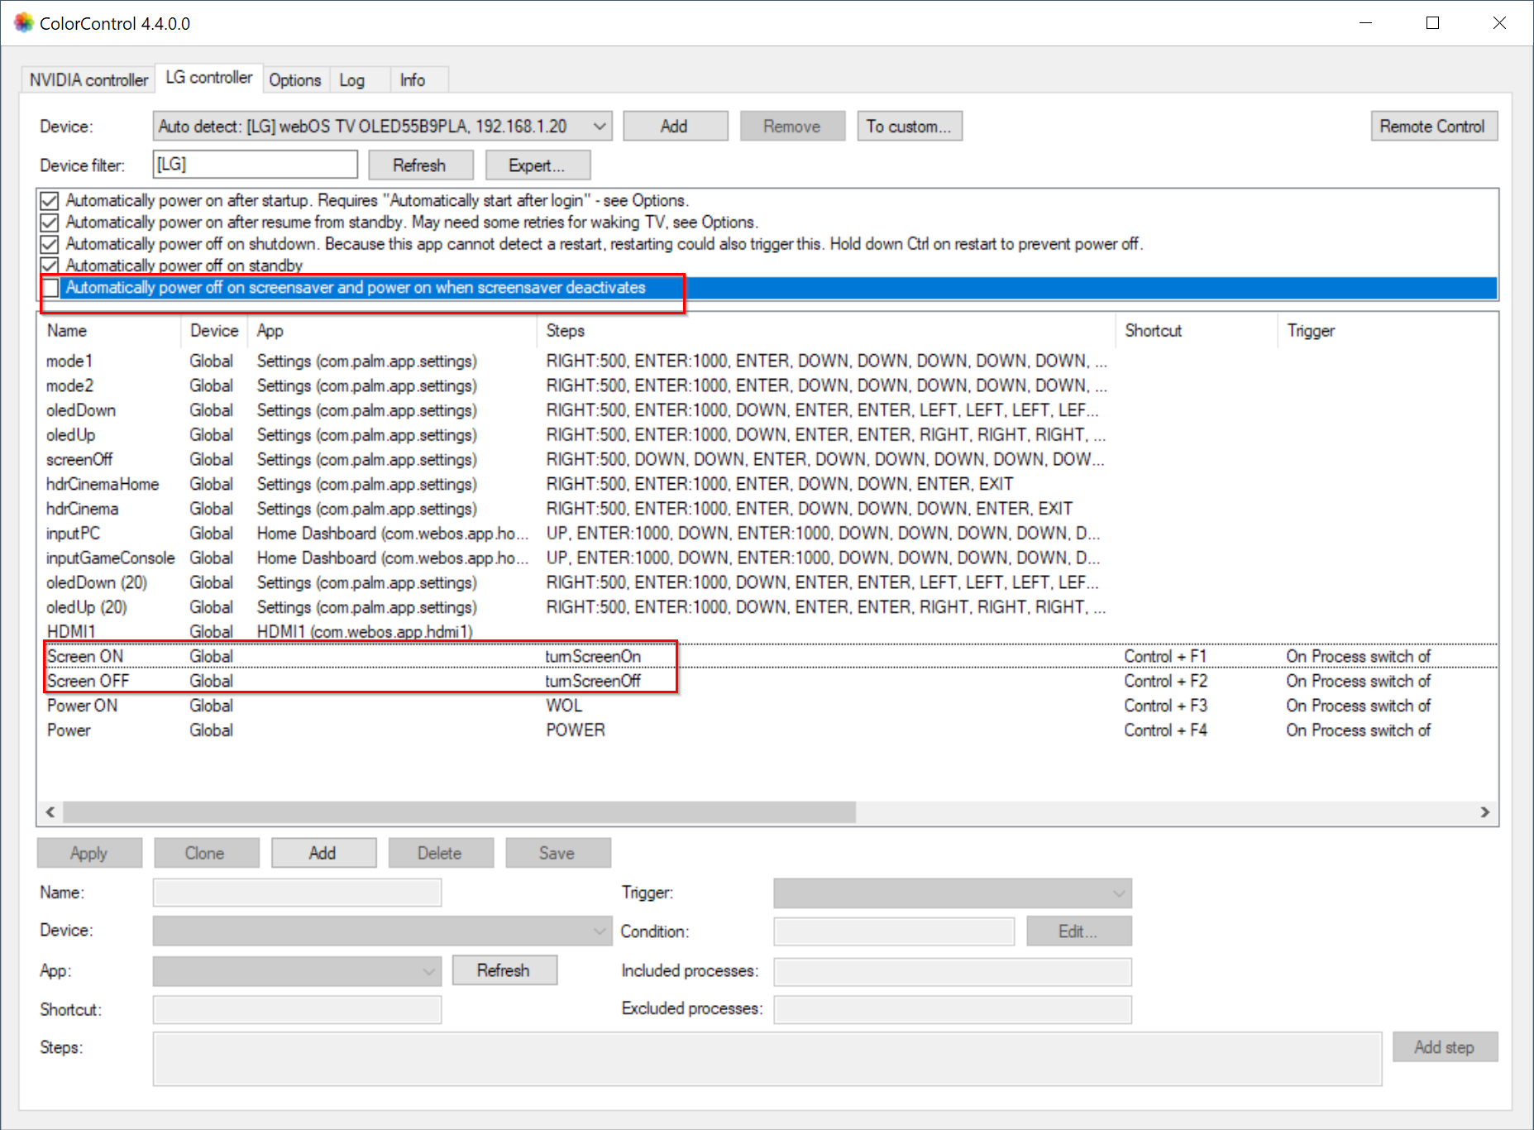The width and height of the screenshot is (1534, 1130).
Task: Open the Options tab
Action: pos(294,79)
